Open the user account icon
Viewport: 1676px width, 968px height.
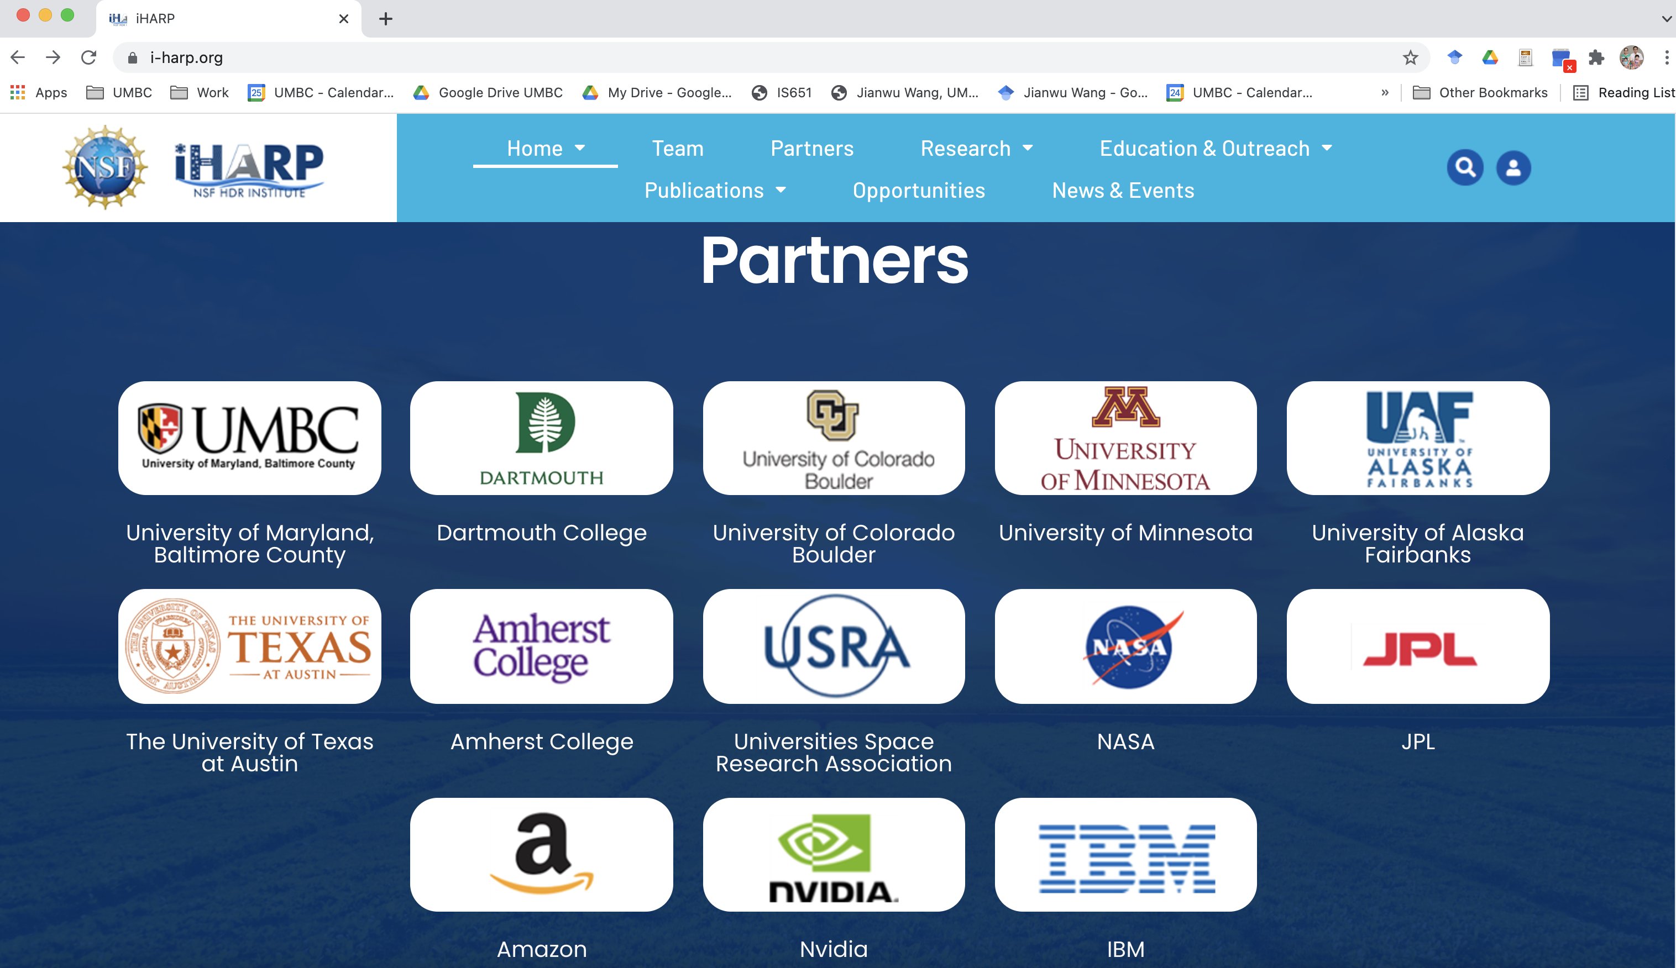click(x=1513, y=167)
